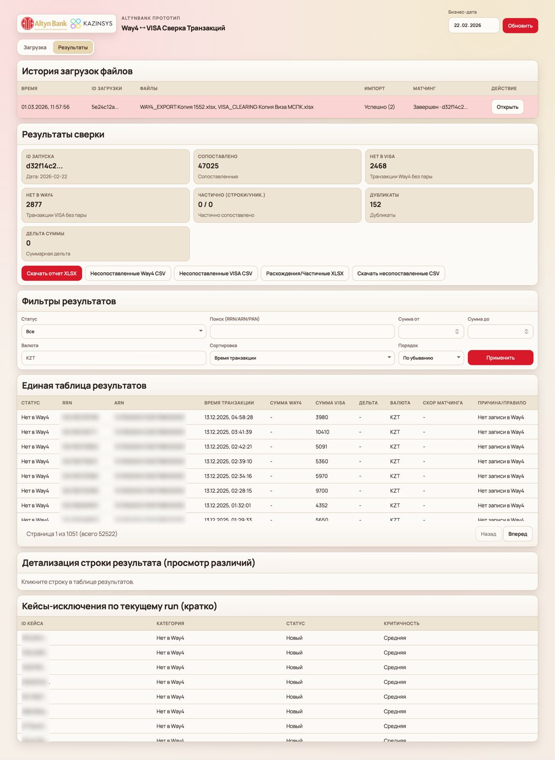The height and width of the screenshot is (760, 555).
Task: Download report with Скачать отчет XLSX
Action: click(x=52, y=274)
